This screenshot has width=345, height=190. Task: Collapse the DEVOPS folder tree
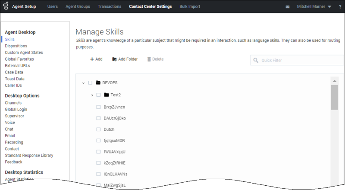click(x=83, y=83)
